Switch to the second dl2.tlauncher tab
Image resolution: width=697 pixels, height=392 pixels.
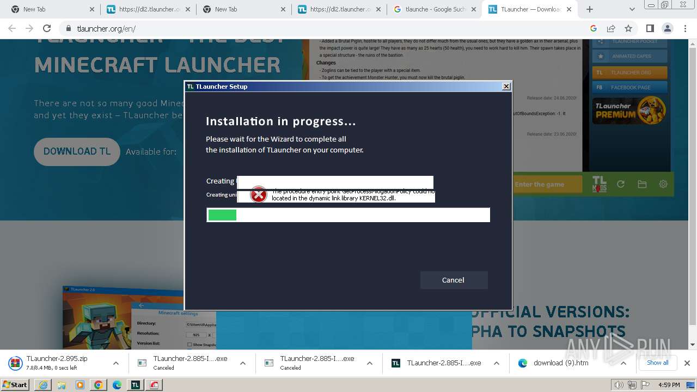(339, 9)
